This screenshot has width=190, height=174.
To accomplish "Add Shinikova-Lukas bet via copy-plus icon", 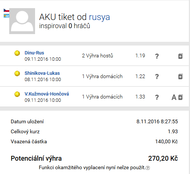I will (180, 77).
